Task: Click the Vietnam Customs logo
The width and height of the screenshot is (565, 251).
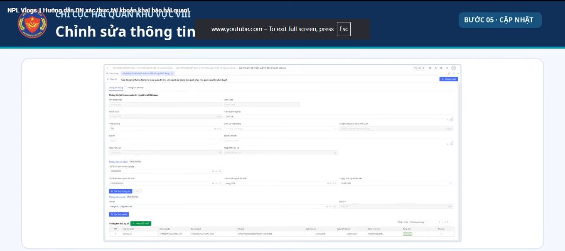Action: point(32,24)
